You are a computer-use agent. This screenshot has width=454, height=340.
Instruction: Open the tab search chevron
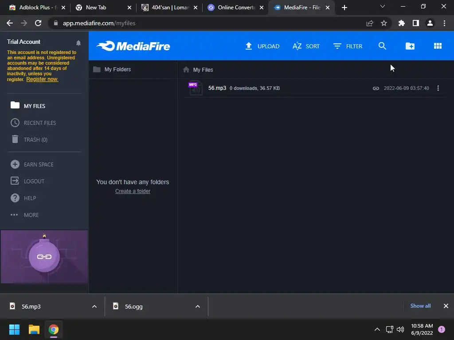[x=383, y=6]
